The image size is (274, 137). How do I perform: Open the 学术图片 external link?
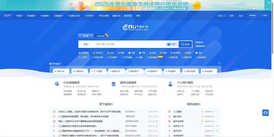pos(112,57)
